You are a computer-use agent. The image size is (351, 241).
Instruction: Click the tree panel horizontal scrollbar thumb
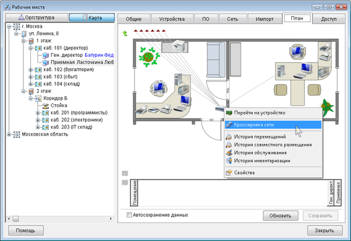[16, 219]
